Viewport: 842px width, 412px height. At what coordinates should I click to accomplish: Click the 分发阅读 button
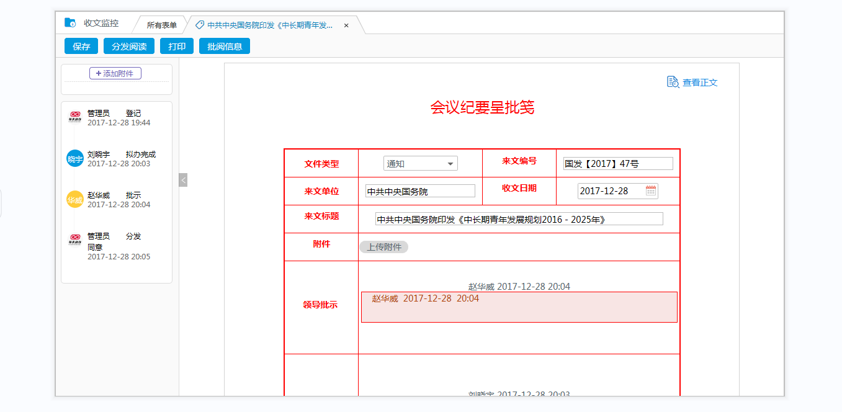pyautogui.click(x=129, y=47)
